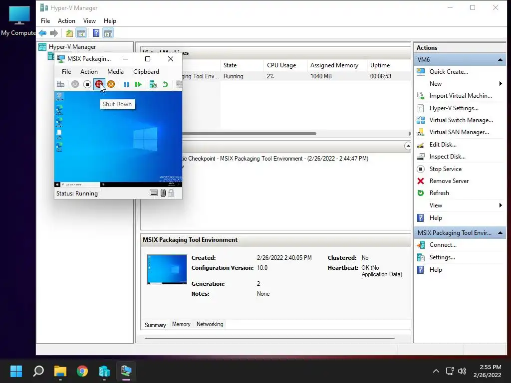511x383 pixels.
Task: Click State column header
Action: [x=242, y=65]
